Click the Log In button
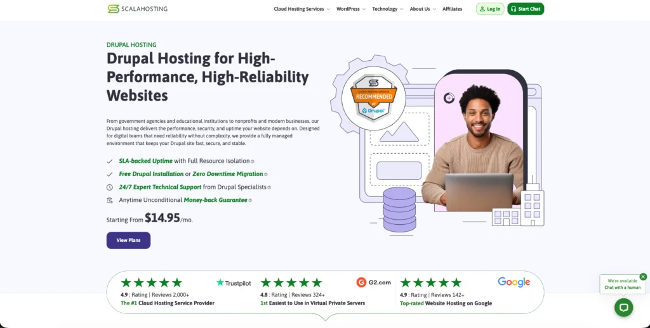 (490, 9)
